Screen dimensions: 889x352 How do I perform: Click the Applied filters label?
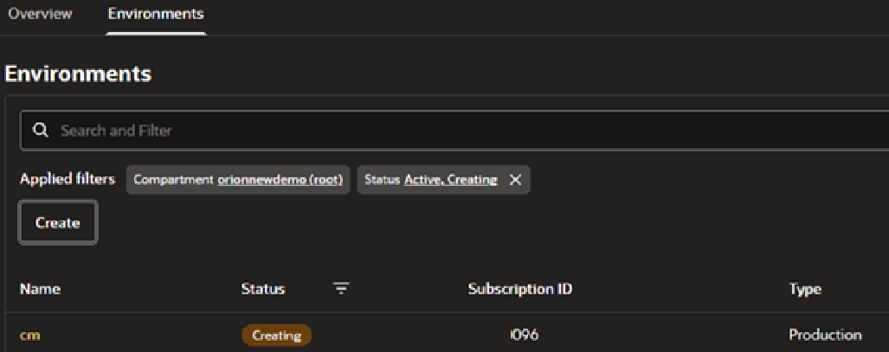tap(68, 180)
